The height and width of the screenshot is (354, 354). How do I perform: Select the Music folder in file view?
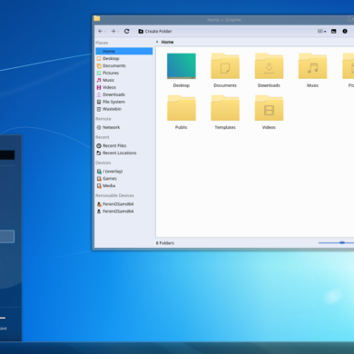312,70
